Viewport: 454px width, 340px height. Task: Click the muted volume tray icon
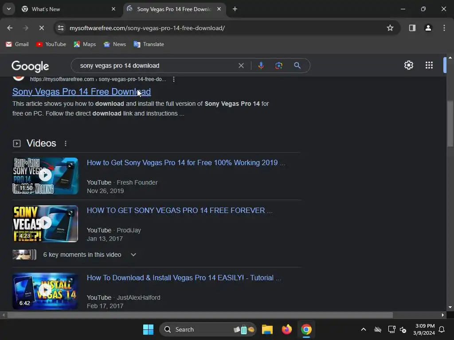click(403, 329)
